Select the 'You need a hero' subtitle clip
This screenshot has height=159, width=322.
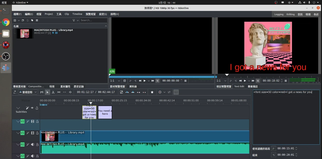[105, 112]
